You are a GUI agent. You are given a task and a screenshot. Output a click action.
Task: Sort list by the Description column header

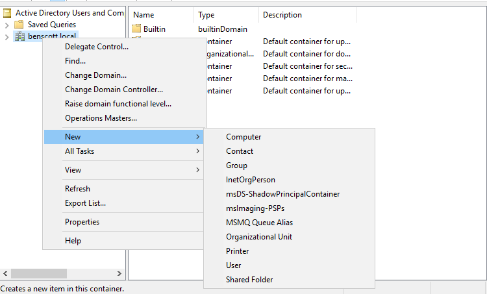(308, 15)
